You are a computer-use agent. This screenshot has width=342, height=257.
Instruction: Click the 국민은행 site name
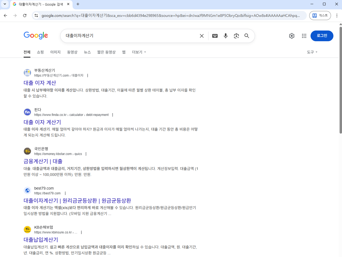[41, 149]
